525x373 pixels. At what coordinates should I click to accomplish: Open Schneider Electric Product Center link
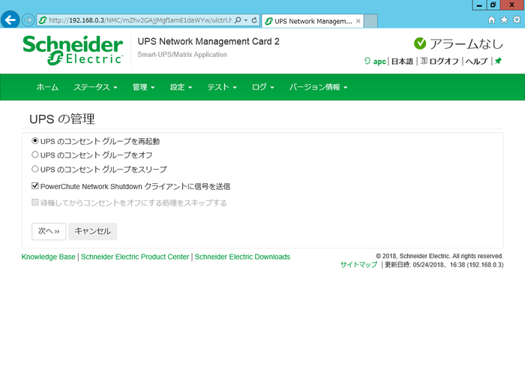click(x=135, y=257)
